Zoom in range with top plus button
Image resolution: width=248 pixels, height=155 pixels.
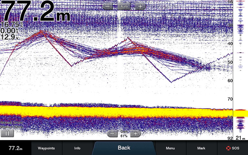click(139, 6)
